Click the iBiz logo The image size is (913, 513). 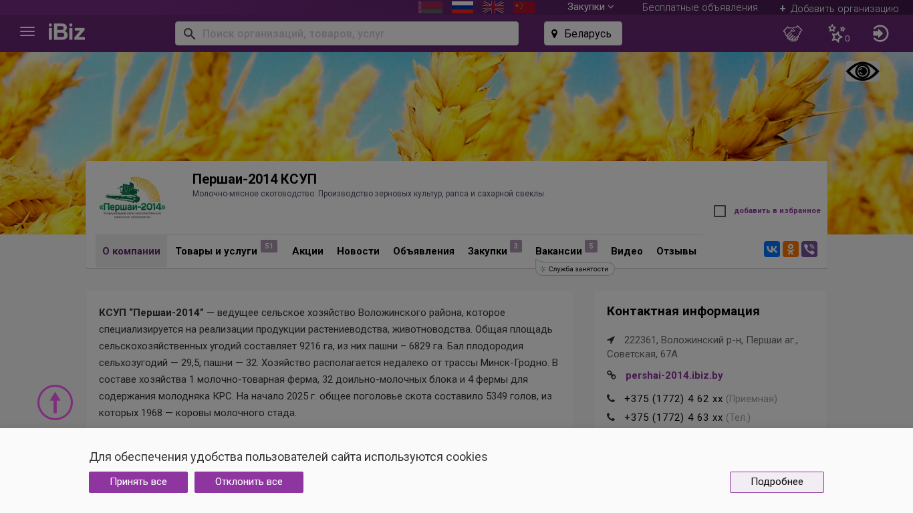click(67, 32)
